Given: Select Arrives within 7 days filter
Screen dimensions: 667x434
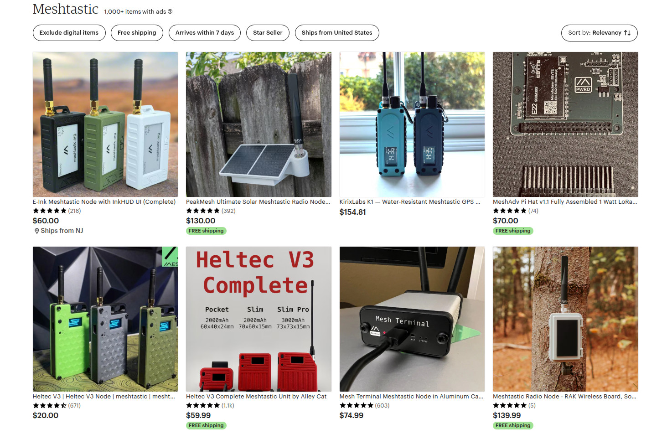Looking at the screenshot, I should point(205,33).
